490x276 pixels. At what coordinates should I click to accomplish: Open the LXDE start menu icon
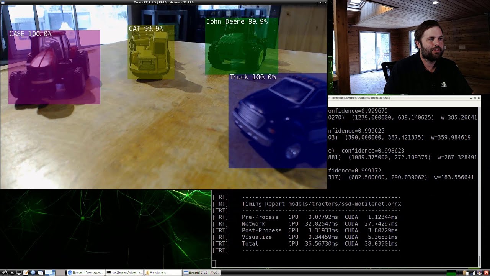coord(5,273)
